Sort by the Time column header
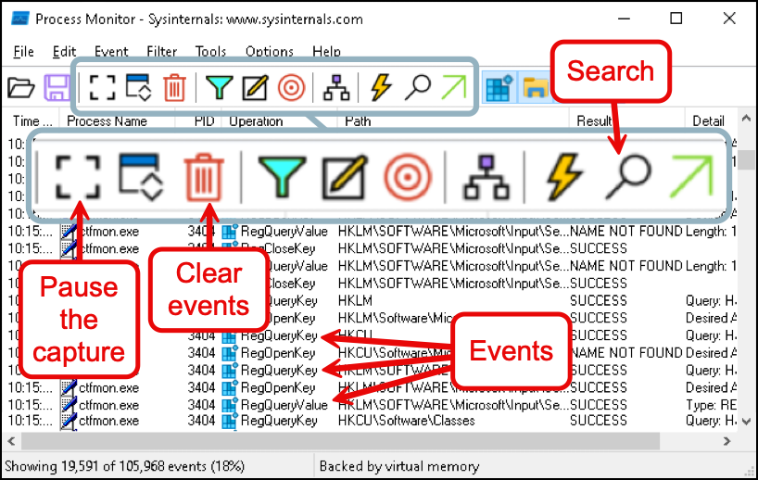The height and width of the screenshot is (480, 758). coord(32,120)
